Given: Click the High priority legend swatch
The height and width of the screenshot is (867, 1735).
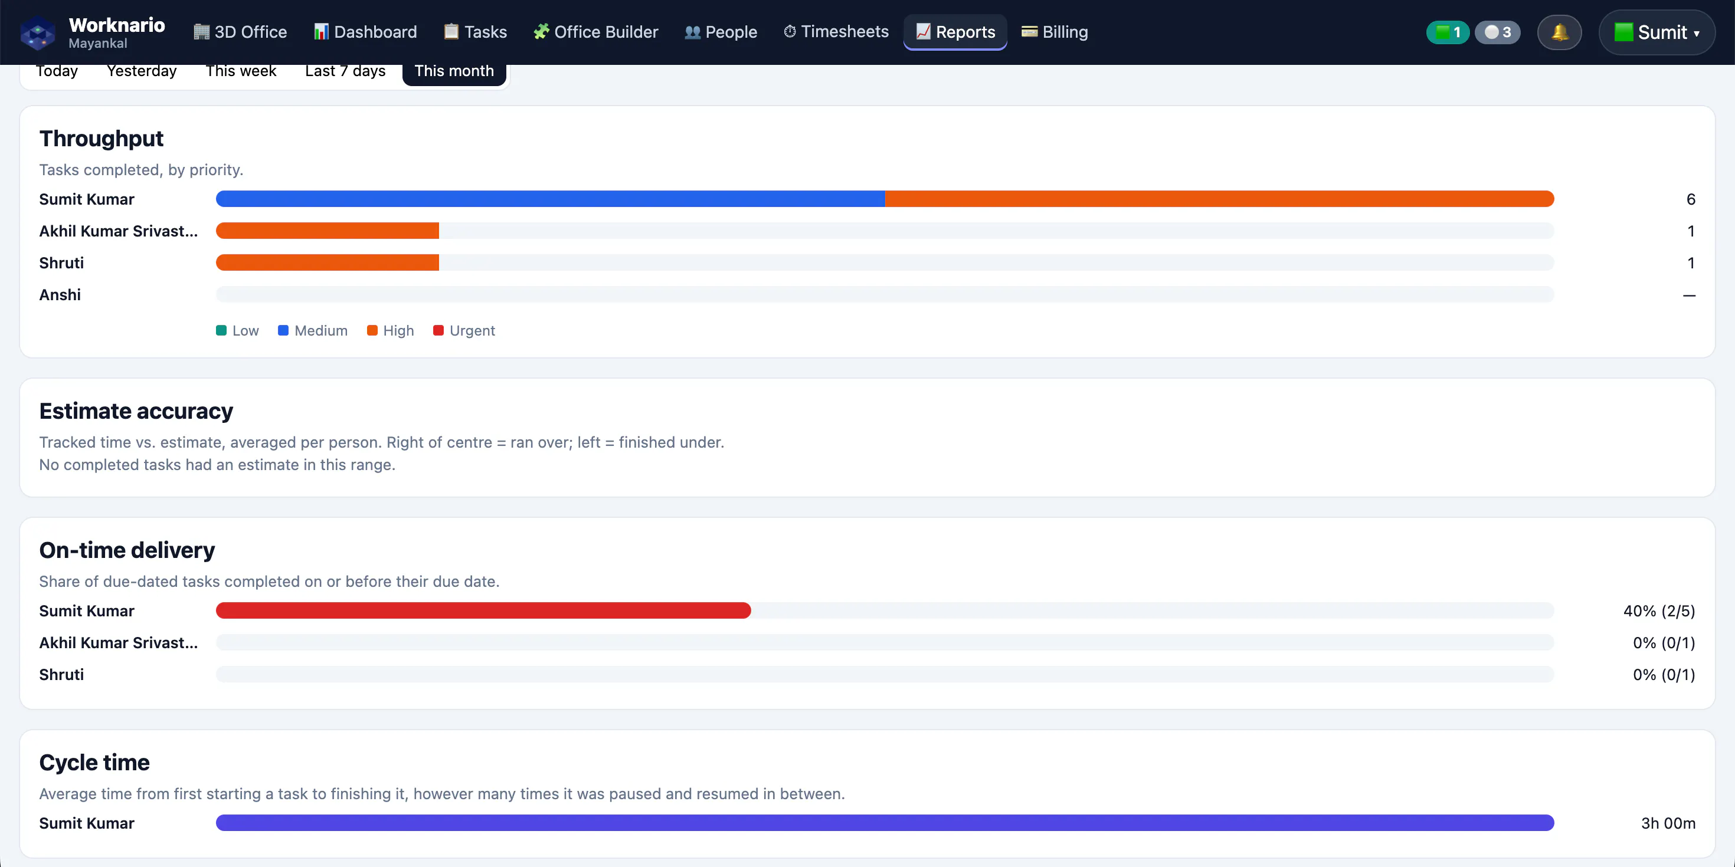Looking at the screenshot, I should pos(372,330).
